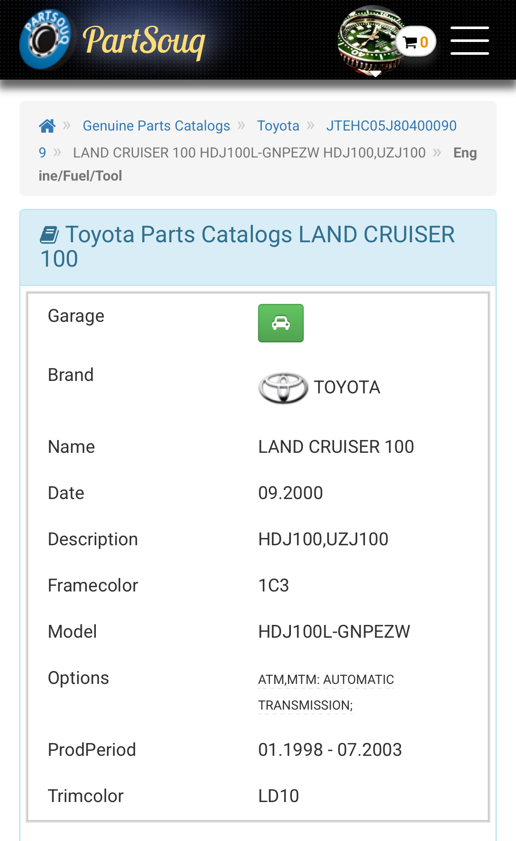This screenshot has width=516, height=841.
Task: Click the white dropdown arrow under the watch ad
Action: coord(375,74)
